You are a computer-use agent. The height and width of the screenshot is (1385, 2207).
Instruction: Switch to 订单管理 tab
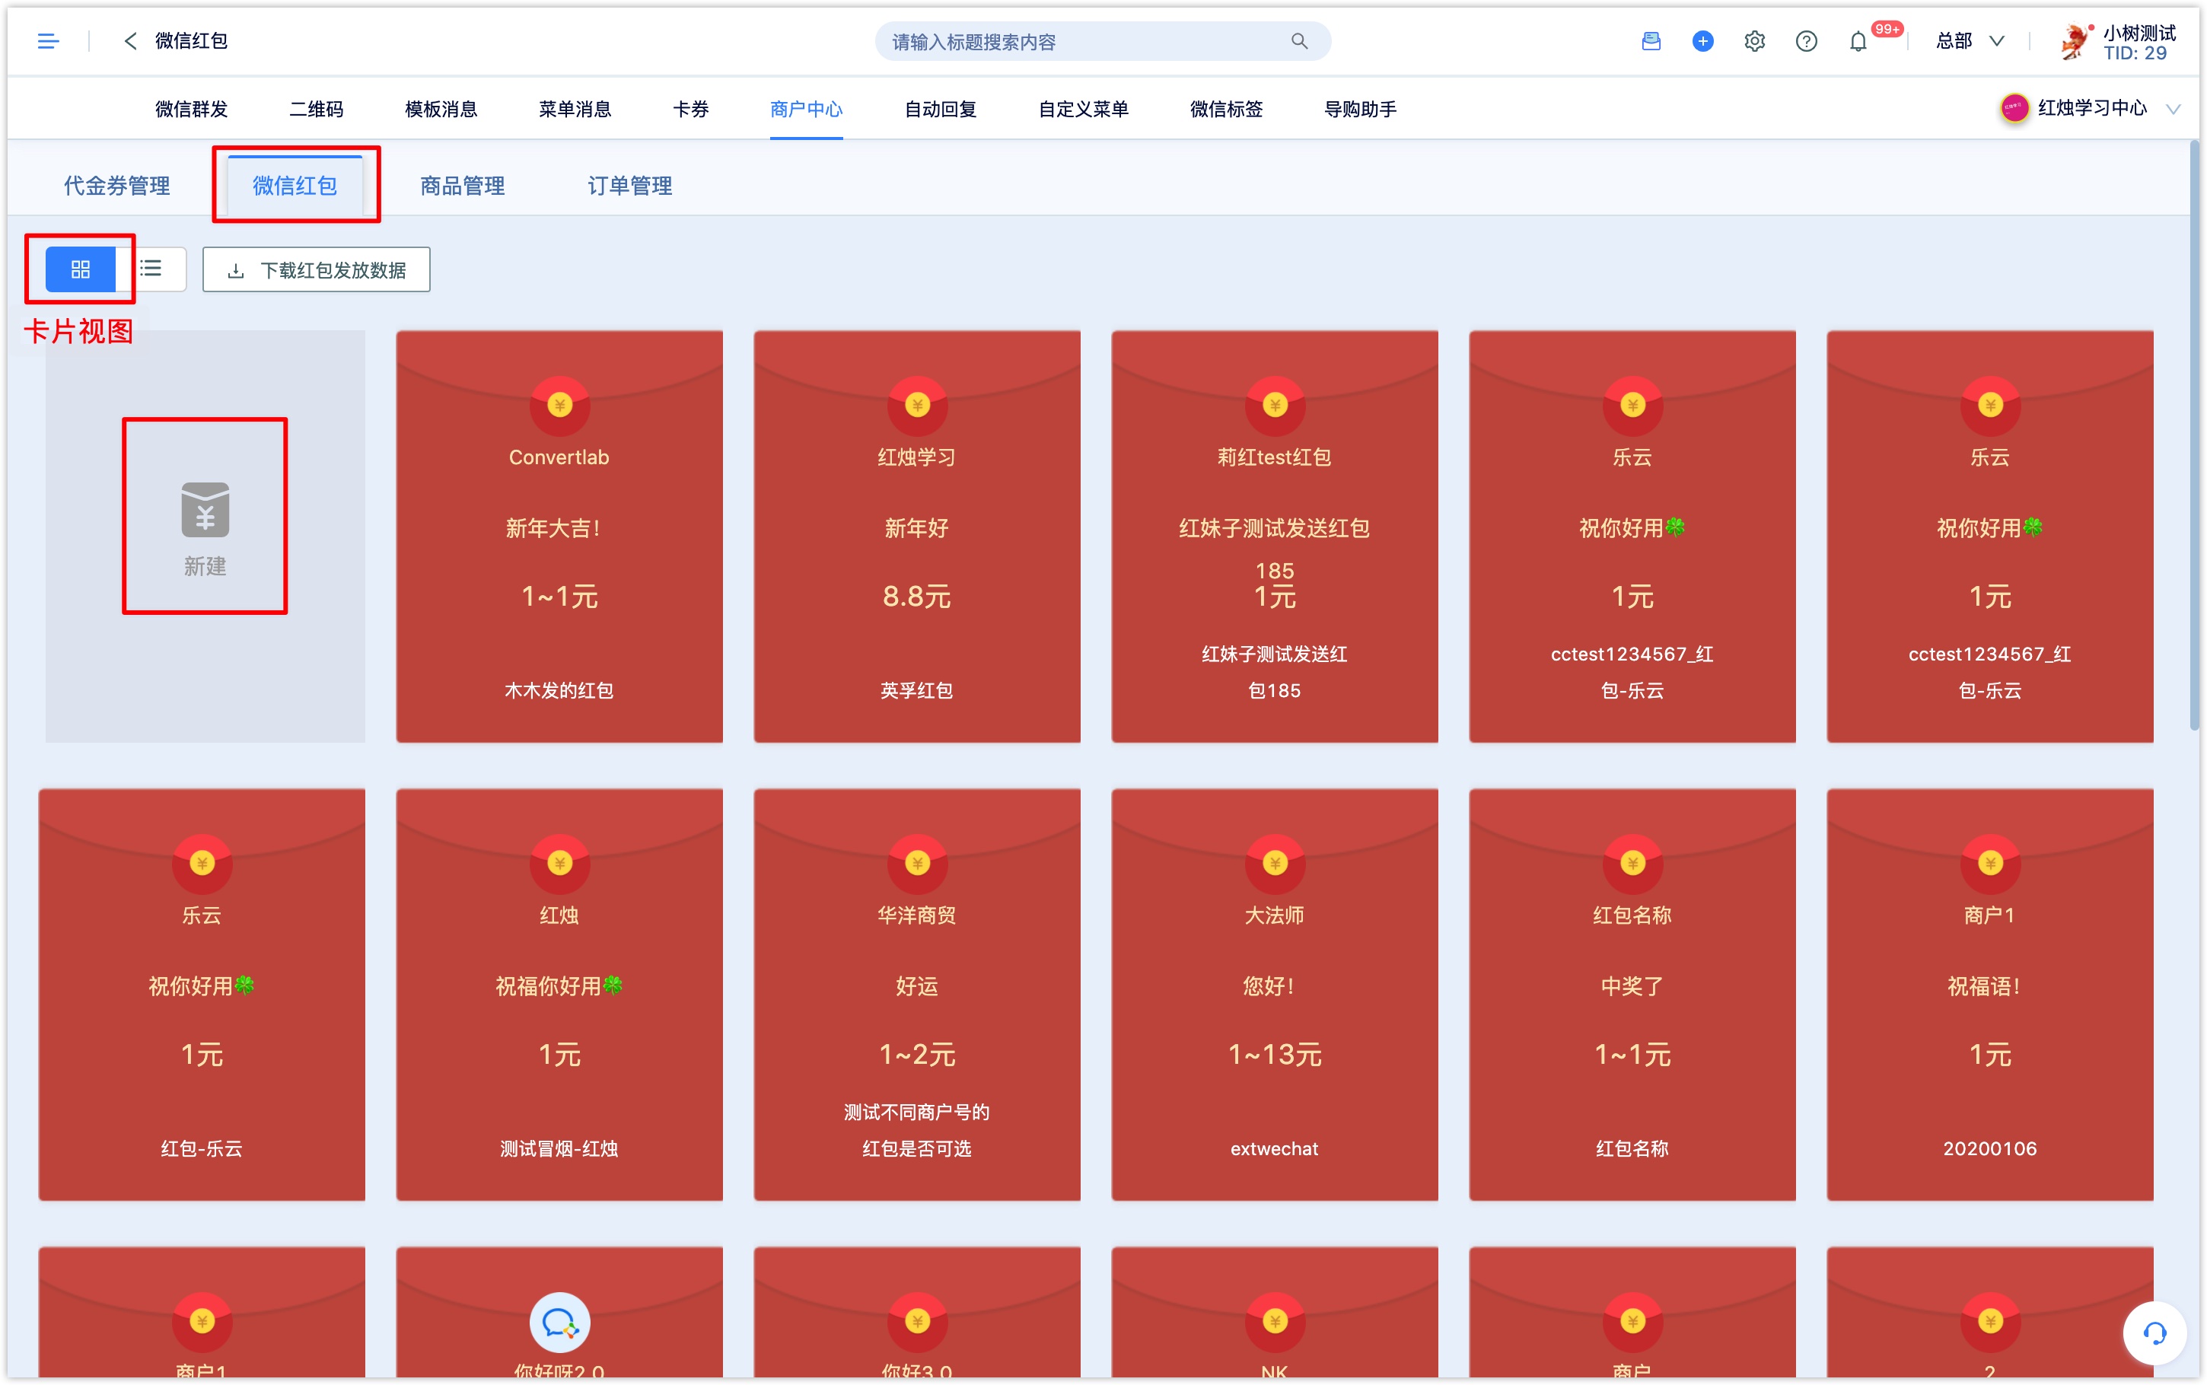(630, 186)
